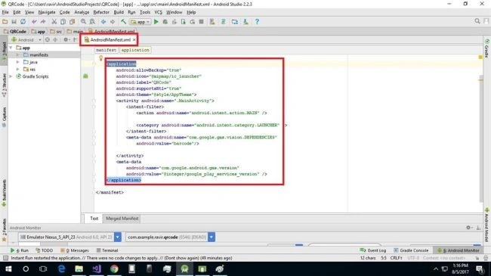Open the File menu
491x276 pixels.
pos(5,12)
